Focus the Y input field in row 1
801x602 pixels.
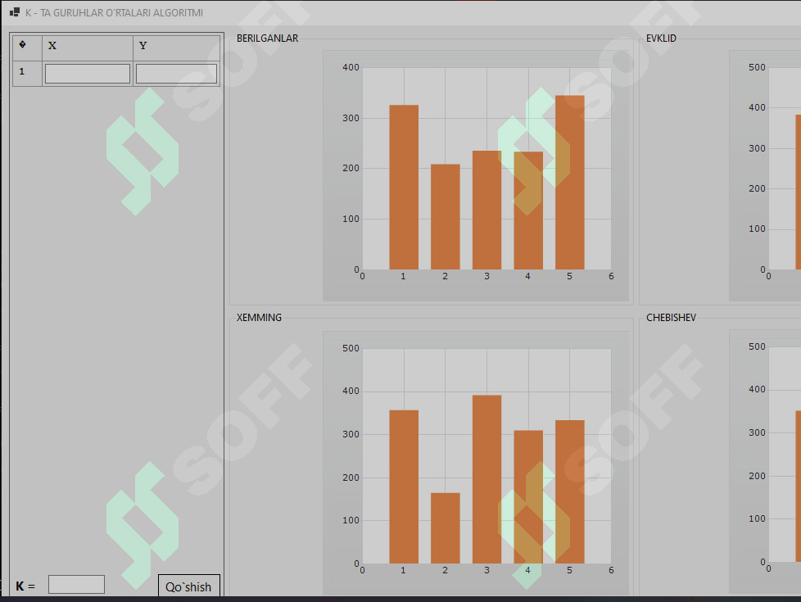(176, 74)
